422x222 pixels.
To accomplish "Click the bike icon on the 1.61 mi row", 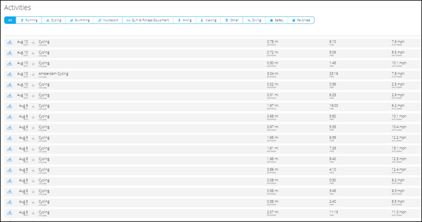I will 10,149.
